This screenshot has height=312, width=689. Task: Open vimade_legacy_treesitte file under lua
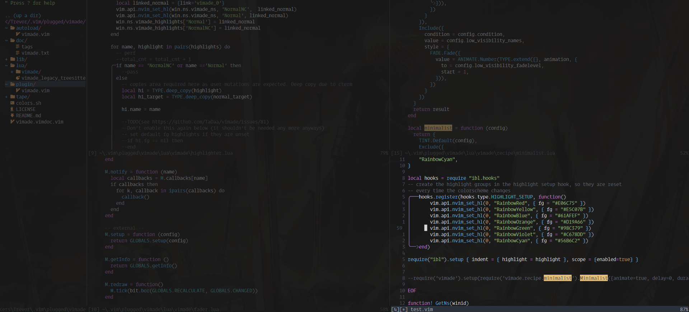53,78
